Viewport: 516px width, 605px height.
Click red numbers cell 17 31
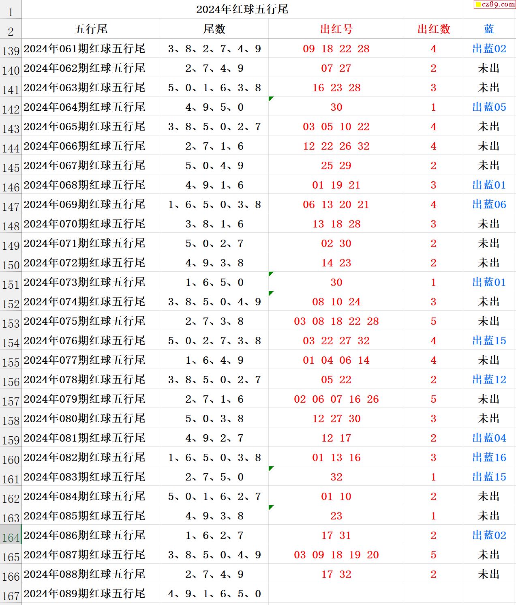click(x=336, y=535)
